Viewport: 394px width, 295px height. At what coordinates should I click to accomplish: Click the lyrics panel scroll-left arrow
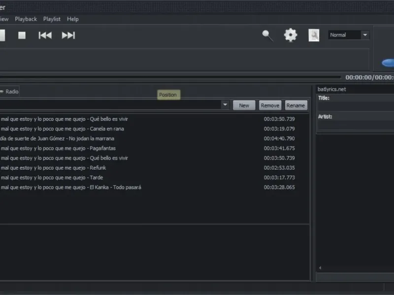click(320, 268)
